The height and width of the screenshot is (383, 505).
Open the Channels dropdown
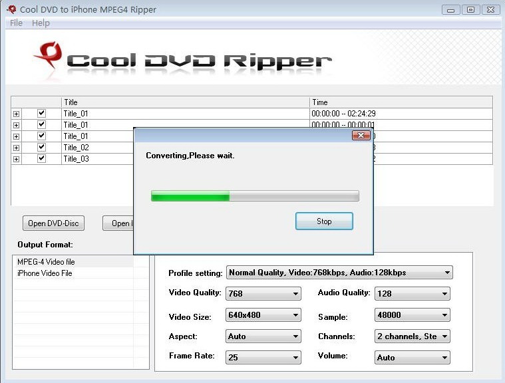click(x=413, y=336)
